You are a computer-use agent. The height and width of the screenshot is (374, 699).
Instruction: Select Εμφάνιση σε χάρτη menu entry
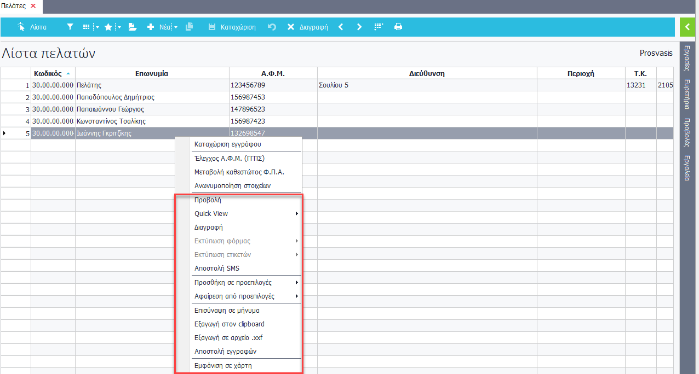[x=223, y=366]
